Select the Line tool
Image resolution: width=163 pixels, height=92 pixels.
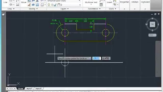point(5,2)
